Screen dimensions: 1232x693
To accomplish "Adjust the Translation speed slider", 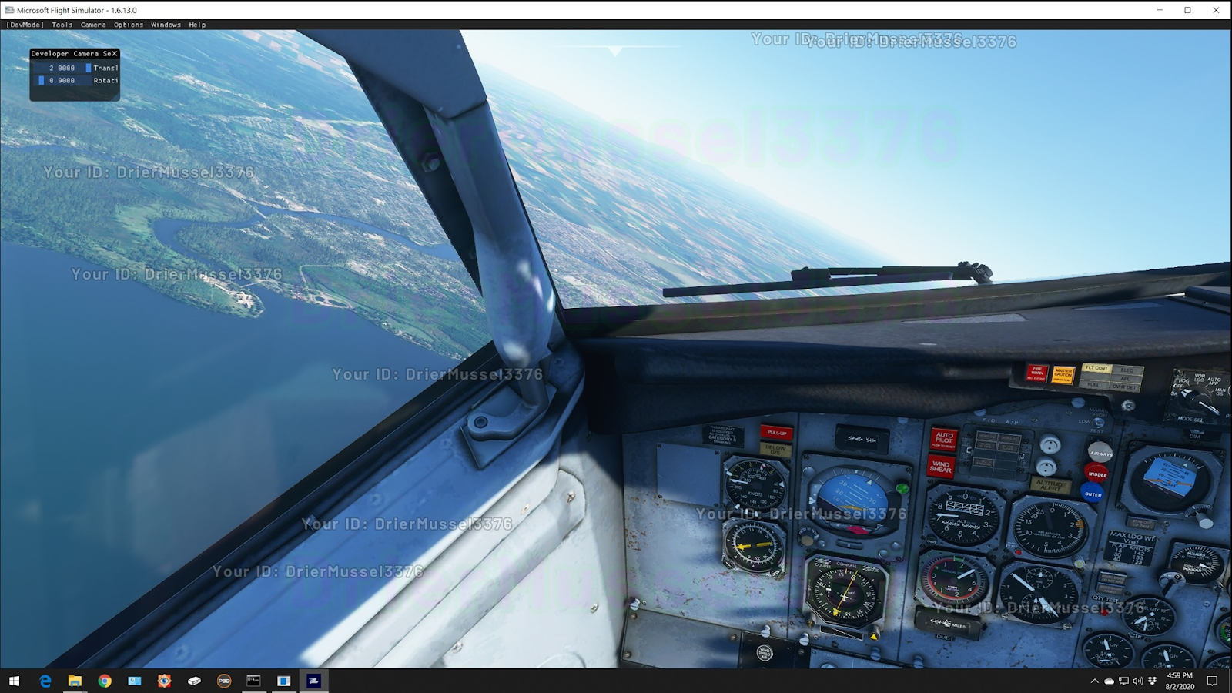I will [62, 68].
